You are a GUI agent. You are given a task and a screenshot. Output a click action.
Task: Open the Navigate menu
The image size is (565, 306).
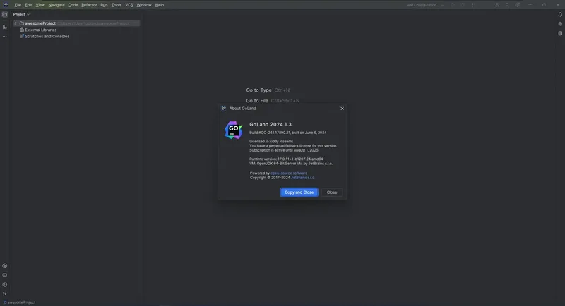(56, 5)
